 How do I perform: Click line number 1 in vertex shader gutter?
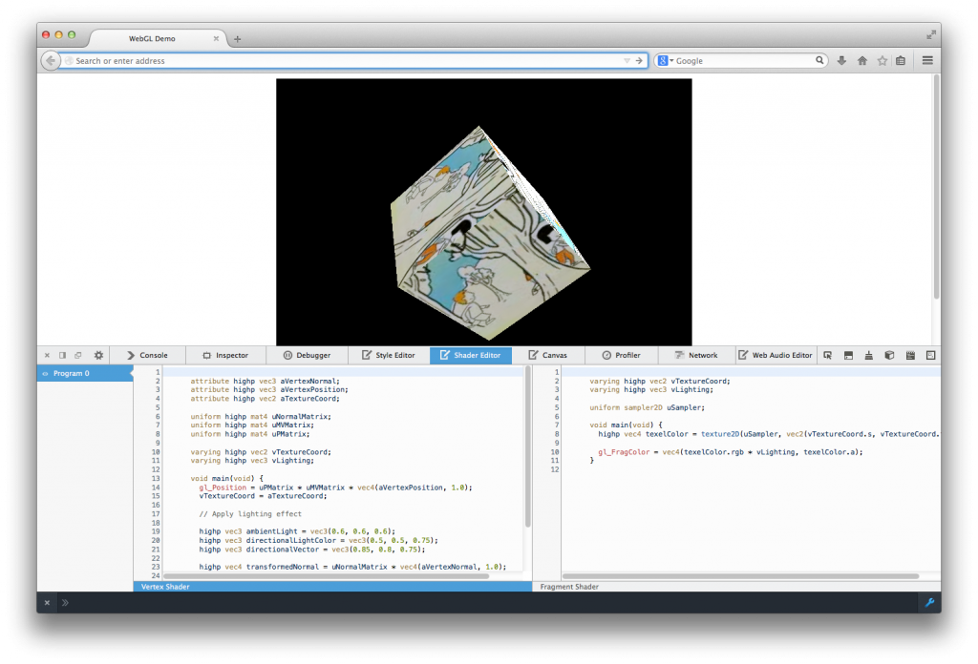[x=158, y=372]
